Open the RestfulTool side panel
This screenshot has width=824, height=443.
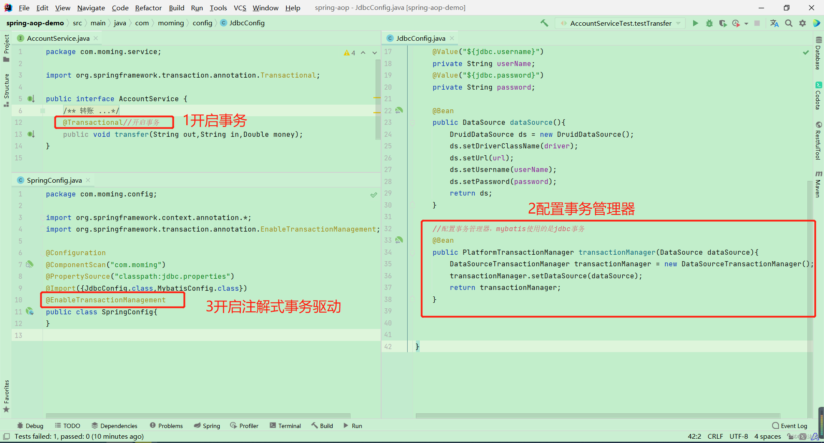(x=818, y=141)
